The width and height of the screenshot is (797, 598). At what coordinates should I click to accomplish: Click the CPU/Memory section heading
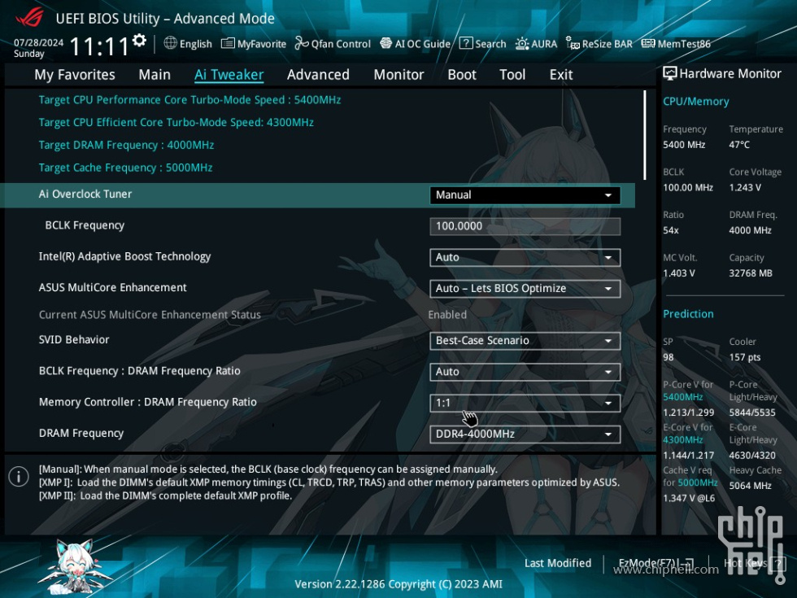pos(696,102)
